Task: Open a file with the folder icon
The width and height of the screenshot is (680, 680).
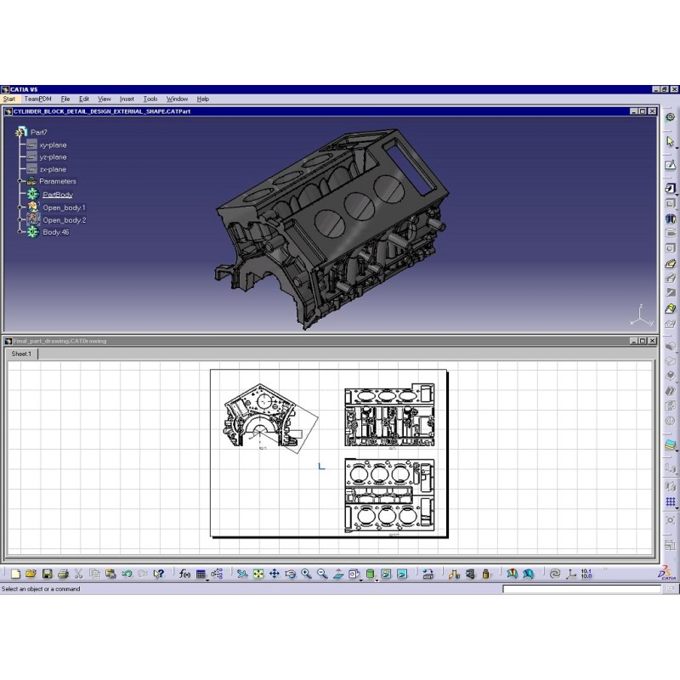Action: 31,574
